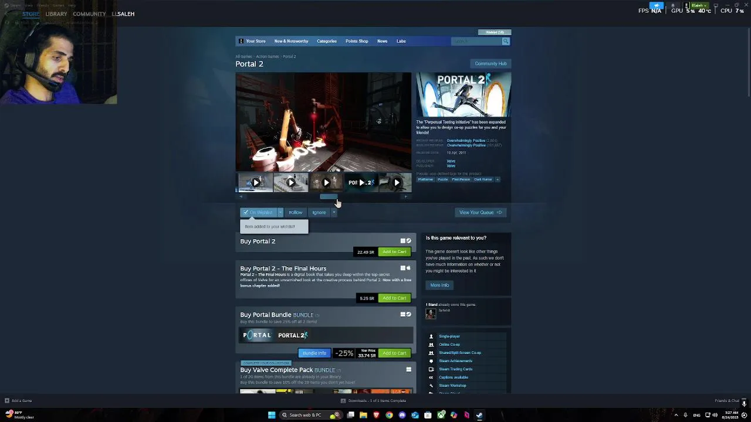Play the Portal 2 logo trailer thumbnail
Viewport: 751px width, 422px height.
[x=361, y=183]
